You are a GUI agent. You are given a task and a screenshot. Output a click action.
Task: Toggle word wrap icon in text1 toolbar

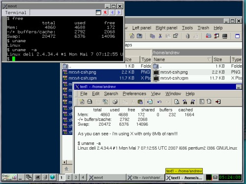[202, 102]
